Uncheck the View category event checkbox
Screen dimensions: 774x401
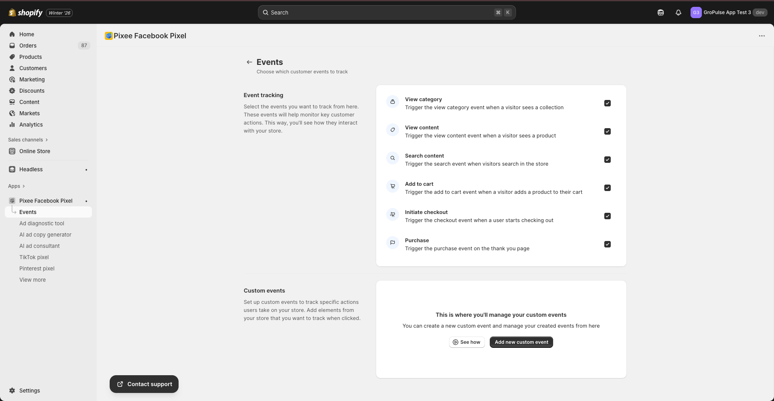tap(608, 103)
